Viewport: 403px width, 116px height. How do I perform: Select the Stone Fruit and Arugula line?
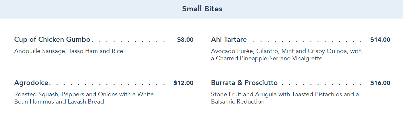tap(285, 95)
